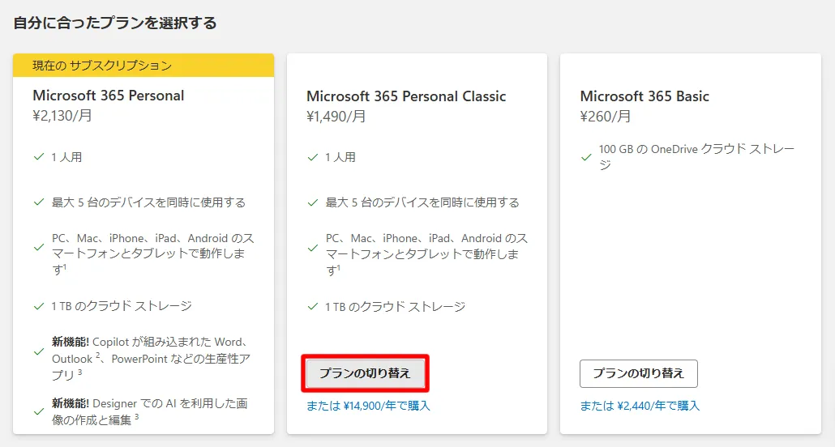Click 1 人用 in Personal Classic plan
835x447 pixels.
[x=340, y=157]
